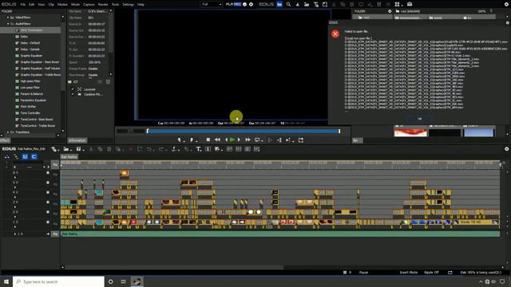Open the Render menu
Image resolution: width=511 pixels, height=287 pixels.
click(x=103, y=5)
